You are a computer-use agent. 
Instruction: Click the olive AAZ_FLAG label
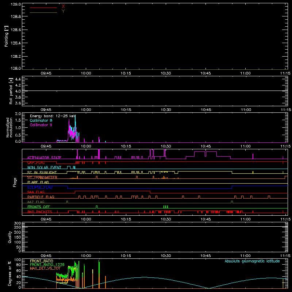click(36, 202)
